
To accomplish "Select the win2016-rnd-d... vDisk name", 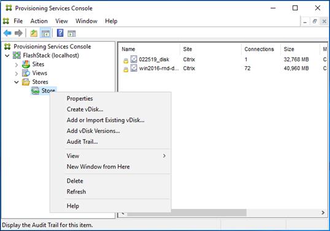I will tap(159, 68).
